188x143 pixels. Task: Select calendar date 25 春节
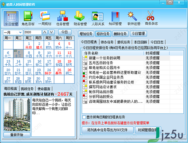click(59, 71)
